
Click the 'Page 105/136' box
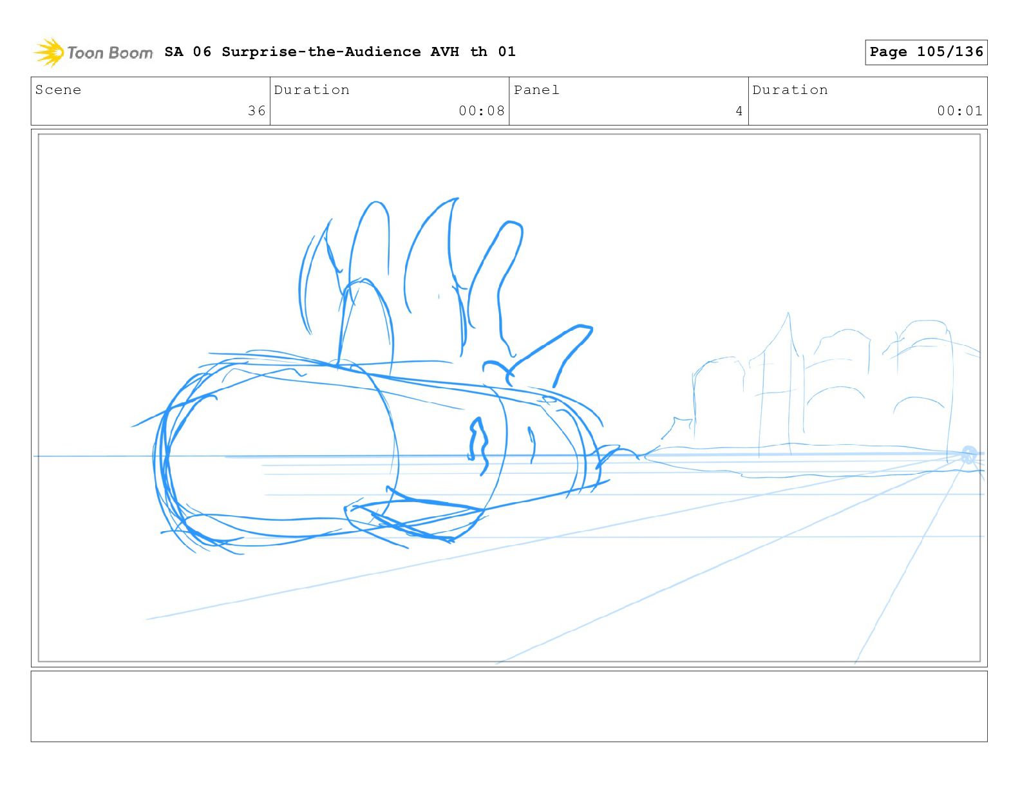tap(926, 52)
